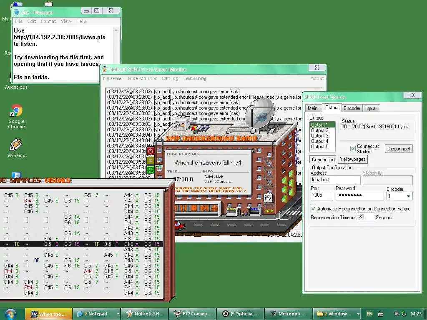Click the GO arrow sign on XMPlay building
427x320 pixels.
point(268,197)
